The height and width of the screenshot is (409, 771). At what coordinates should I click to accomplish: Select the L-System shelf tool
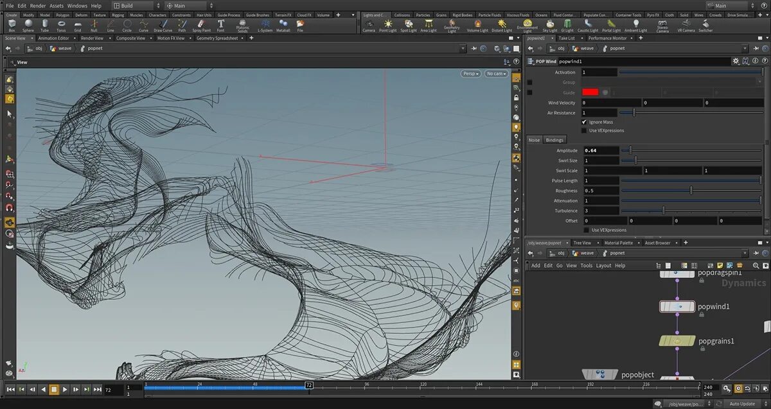tap(265, 25)
